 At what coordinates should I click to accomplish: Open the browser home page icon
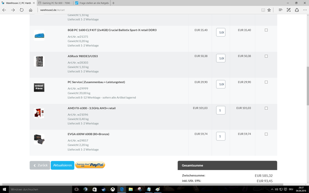tap(30, 10)
